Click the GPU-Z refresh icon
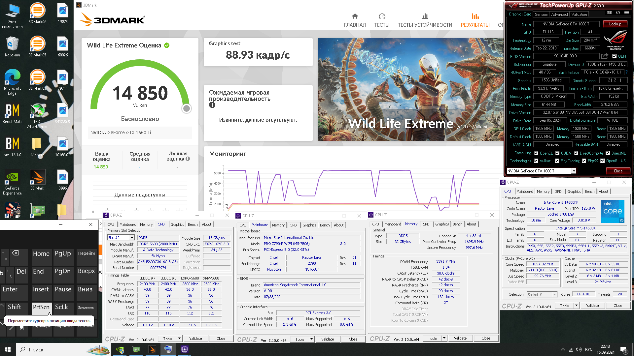This screenshot has height=356, width=634. click(618, 13)
